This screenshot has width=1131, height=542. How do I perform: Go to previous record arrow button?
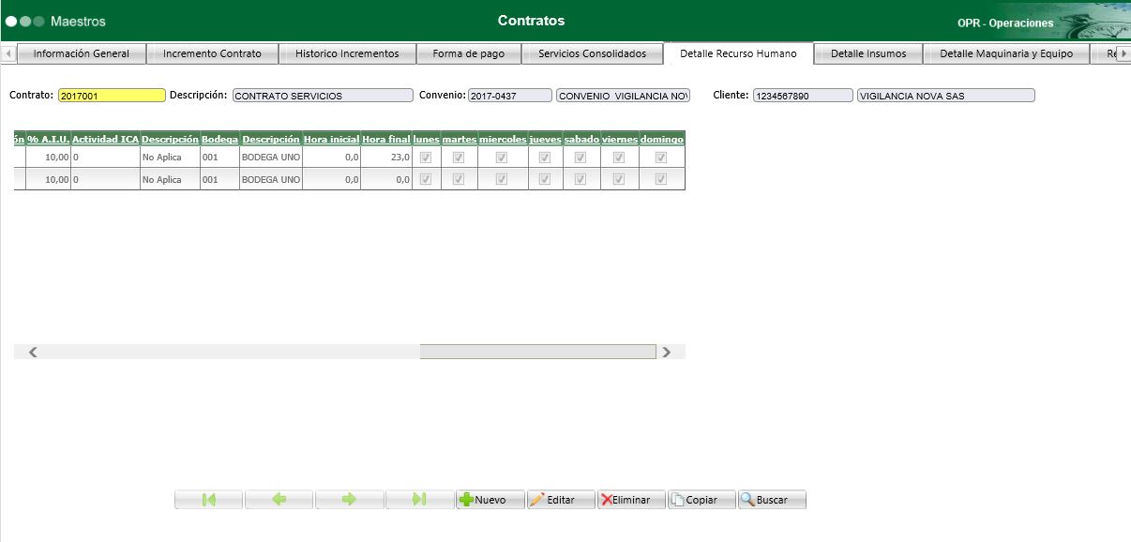[x=279, y=500]
